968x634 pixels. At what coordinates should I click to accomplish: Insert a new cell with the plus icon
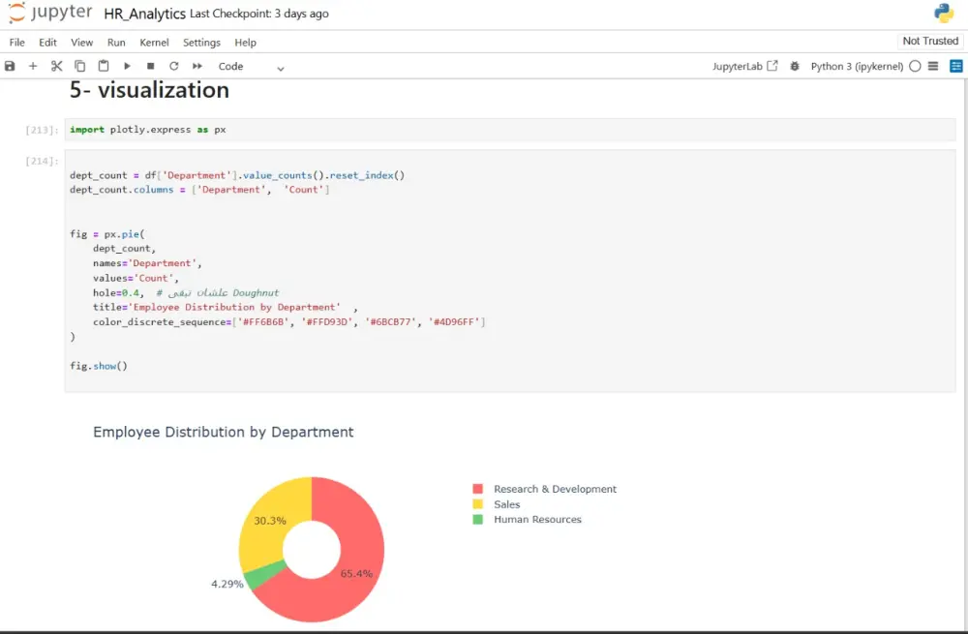(x=33, y=66)
